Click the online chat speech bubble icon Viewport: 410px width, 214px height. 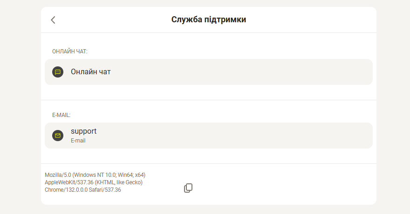pyautogui.click(x=58, y=72)
